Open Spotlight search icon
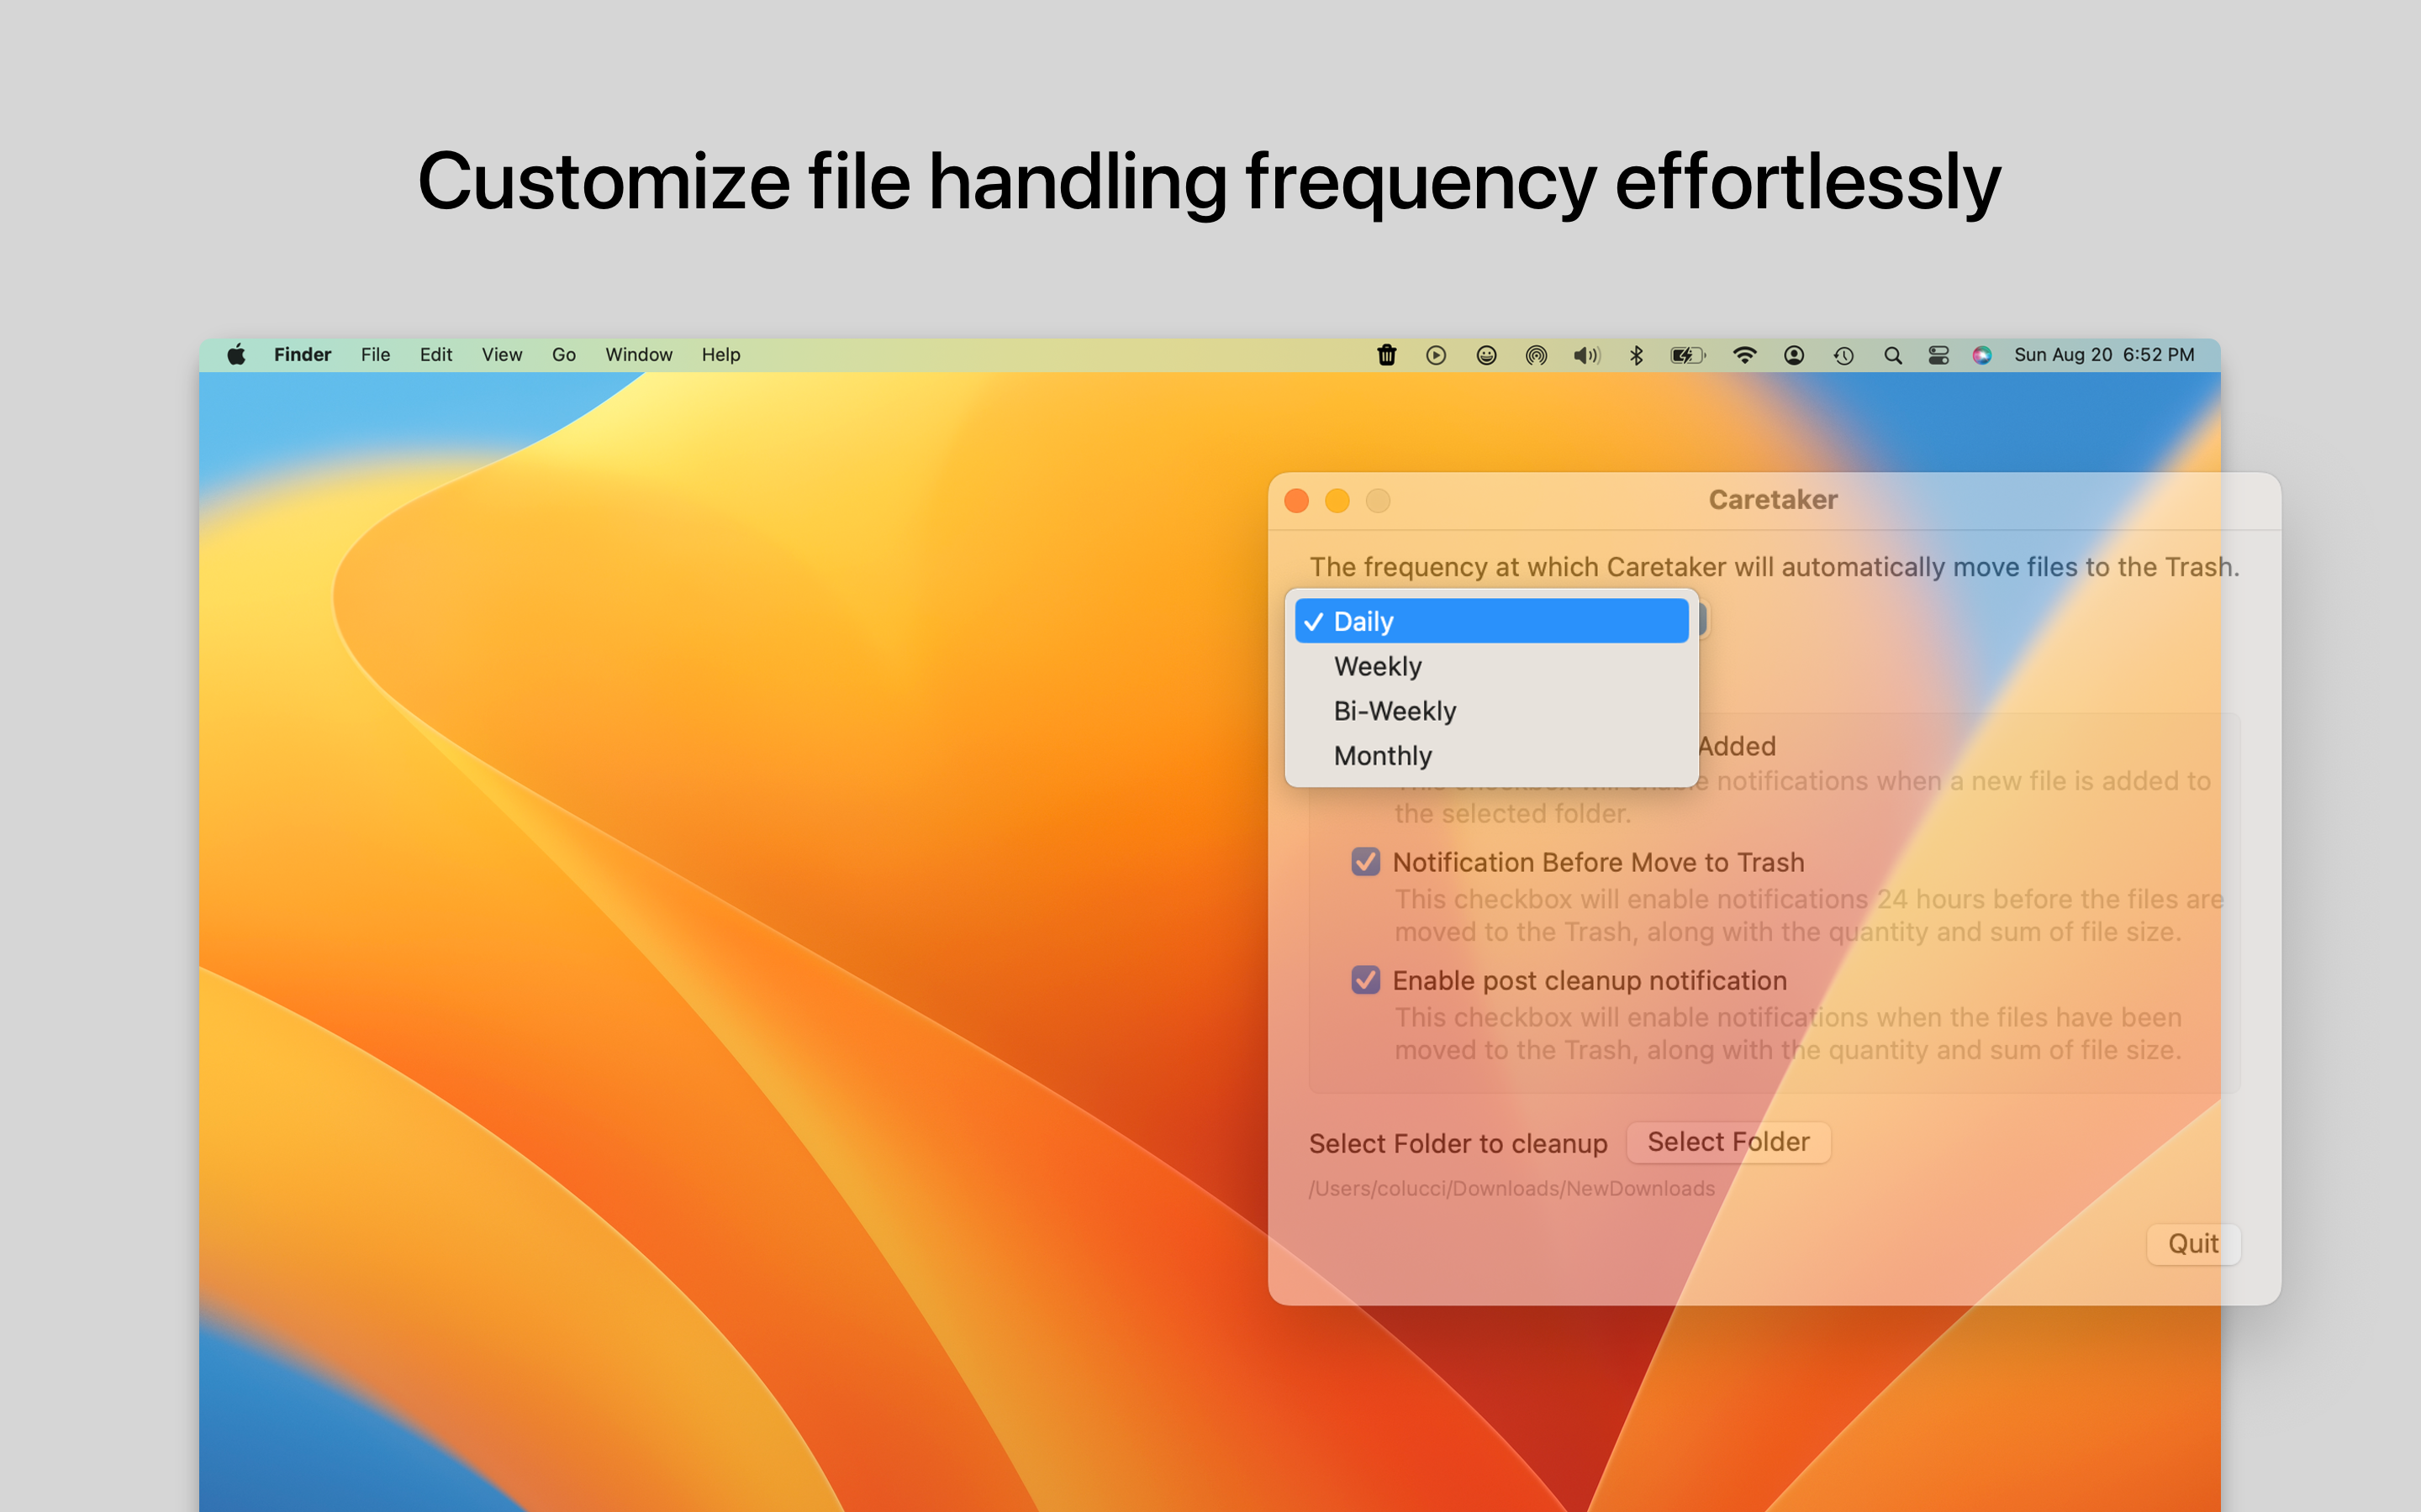 coord(1893,355)
